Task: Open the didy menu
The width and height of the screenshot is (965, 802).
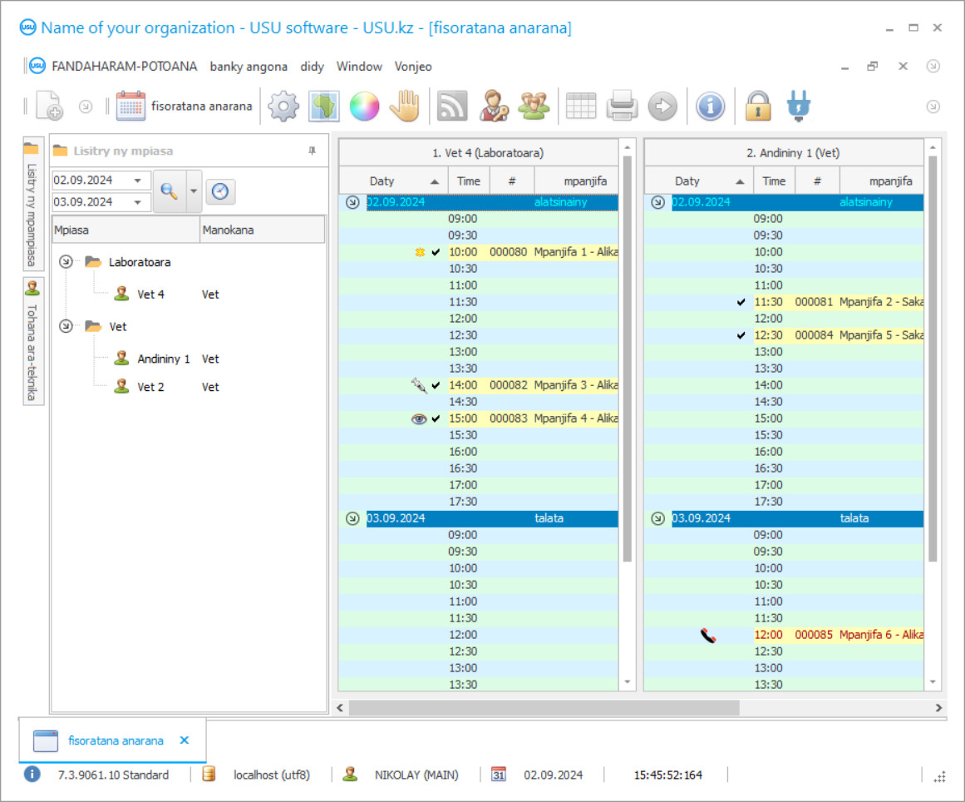Action: (x=312, y=67)
